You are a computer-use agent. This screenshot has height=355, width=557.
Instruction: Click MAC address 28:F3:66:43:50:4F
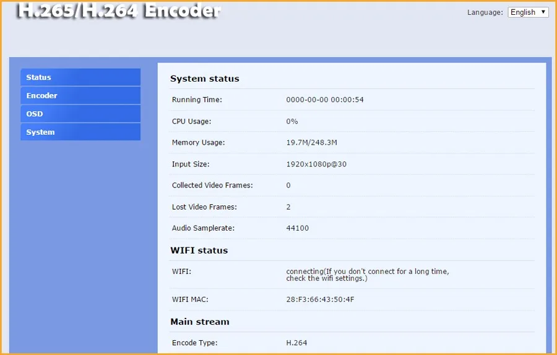coord(320,299)
